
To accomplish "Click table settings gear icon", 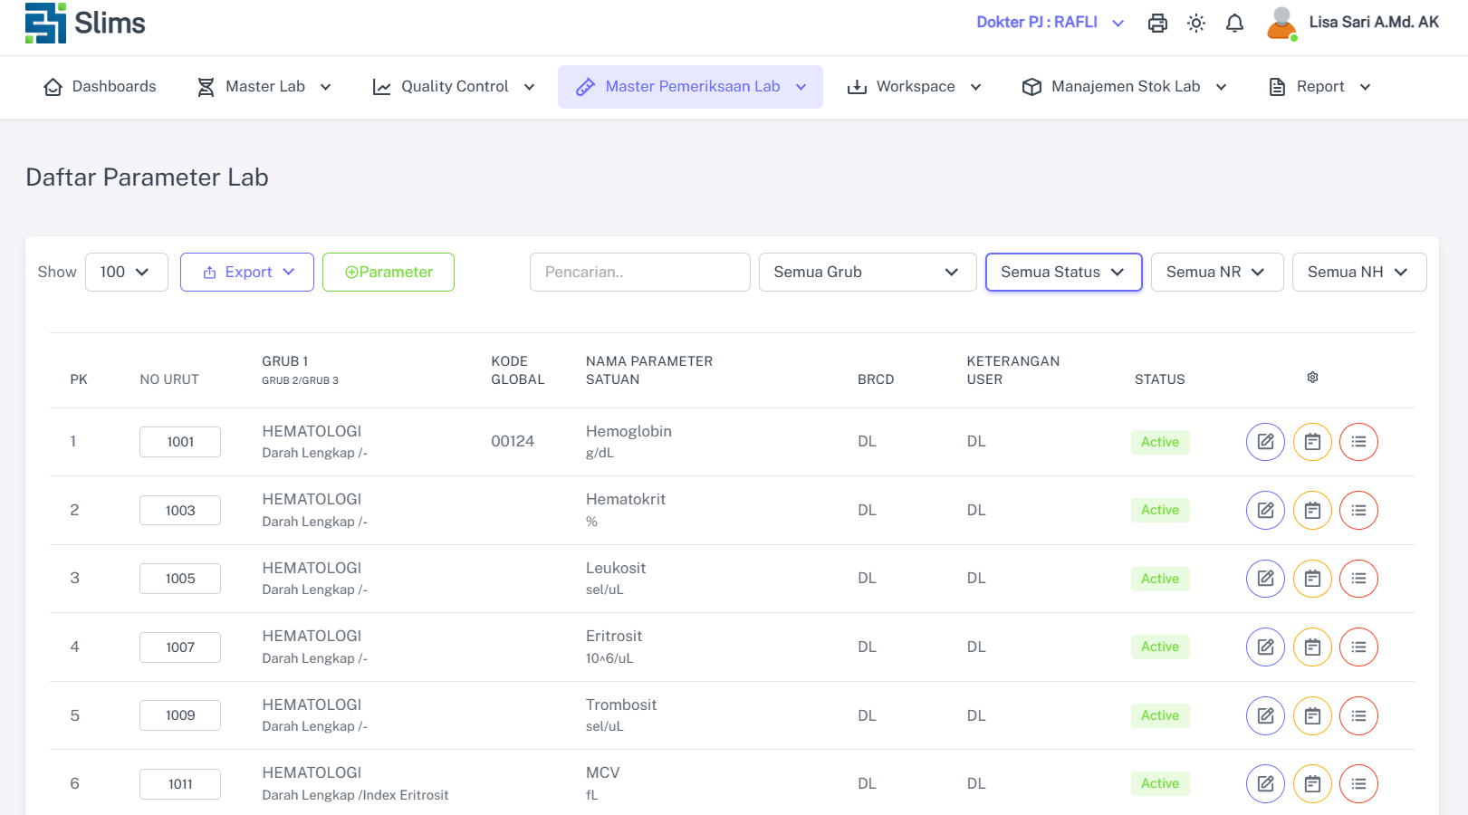I will pos(1312,378).
